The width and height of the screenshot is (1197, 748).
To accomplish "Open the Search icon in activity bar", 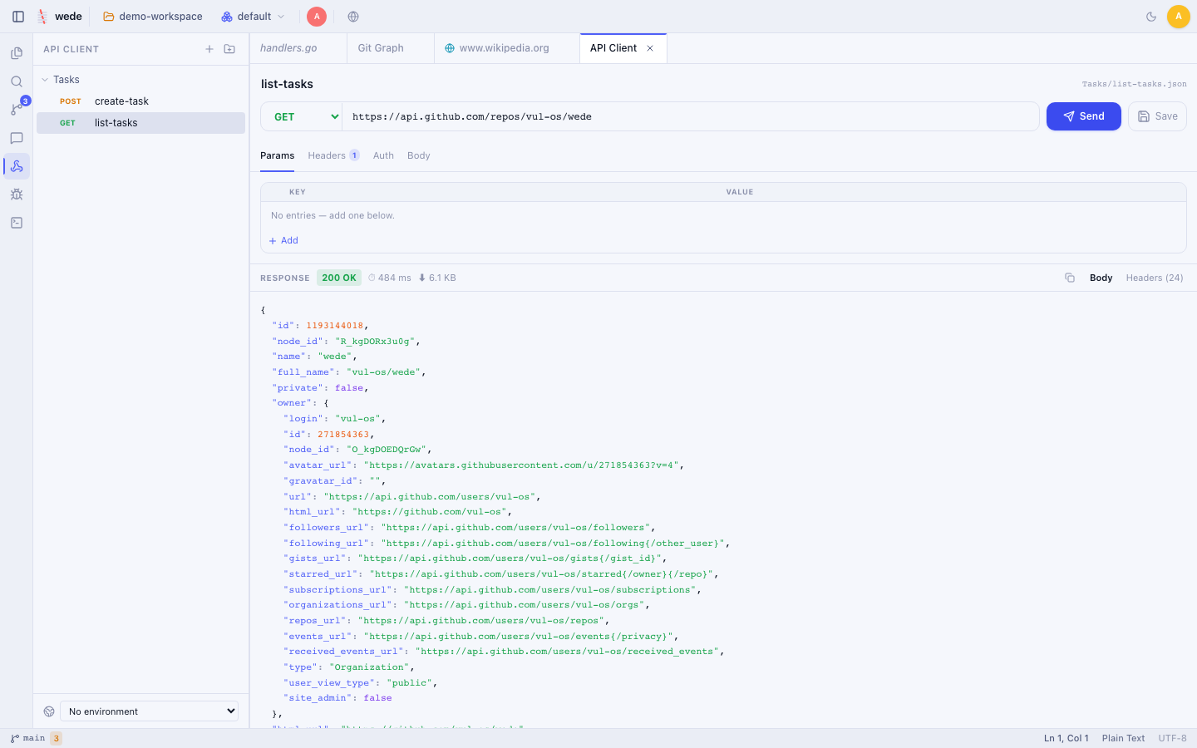I will pos(17,81).
